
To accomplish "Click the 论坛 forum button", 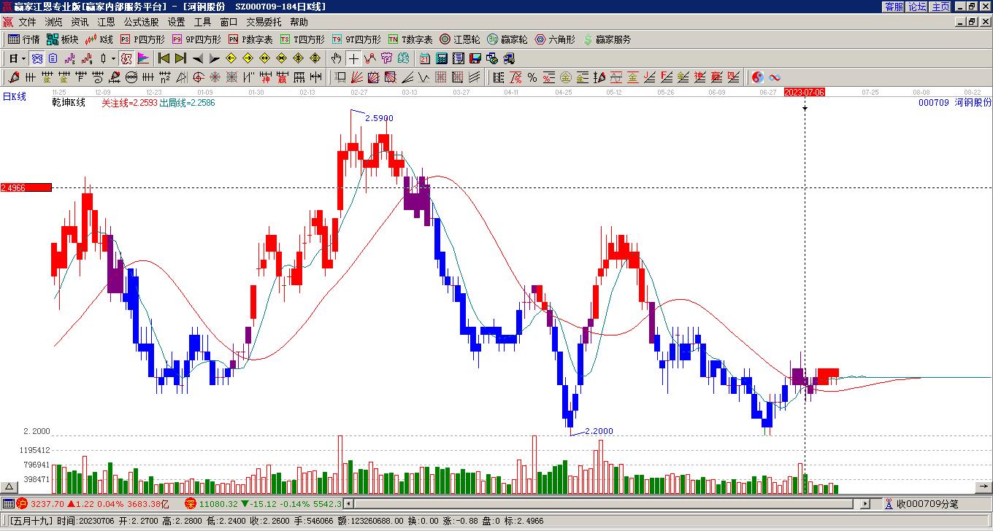I will pos(917,7).
